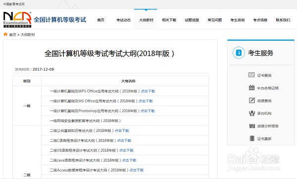The image size is (297, 179).
Task: Click the 中国教育考试网 link at top
Action: click(x=14, y=4)
